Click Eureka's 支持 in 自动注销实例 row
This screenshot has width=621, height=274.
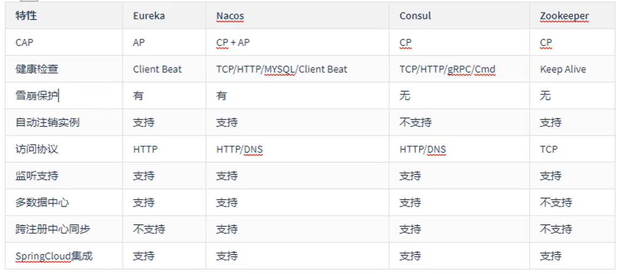144,122
